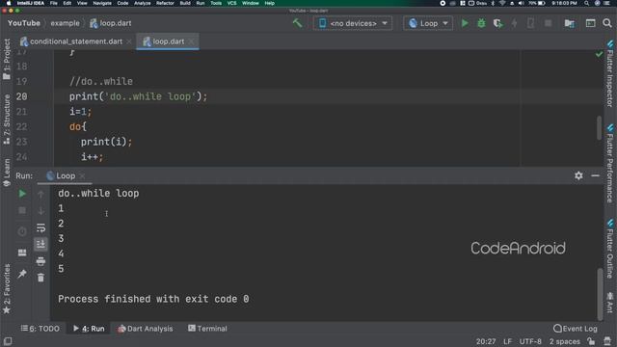Click the Search Everywhere magnifier icon

point(607,23)
